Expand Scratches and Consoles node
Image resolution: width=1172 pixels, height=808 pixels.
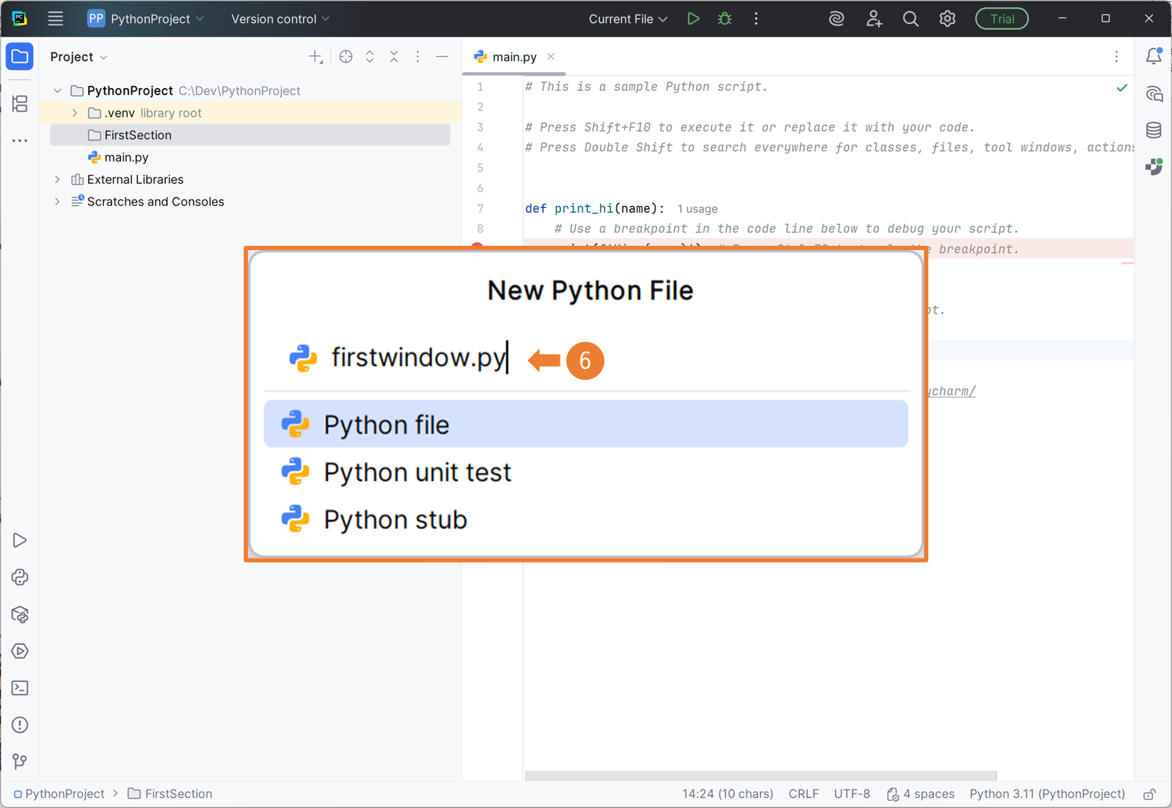coord(58,202)
